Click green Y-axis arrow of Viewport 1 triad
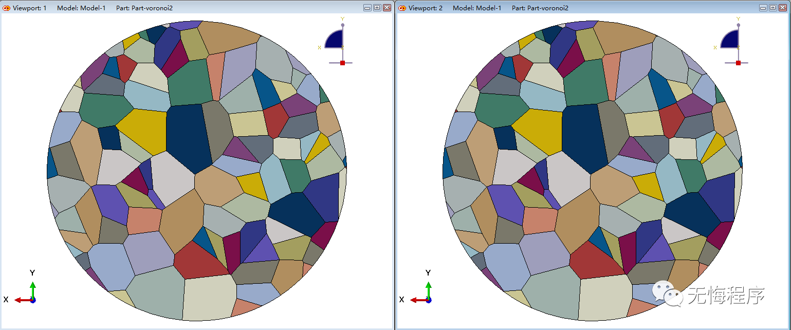This screenshot has height=330, width=791. click(32, 289)
